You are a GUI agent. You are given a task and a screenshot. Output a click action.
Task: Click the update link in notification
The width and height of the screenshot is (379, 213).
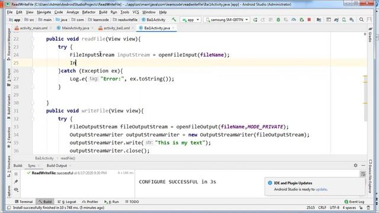[x=321, y=189]
